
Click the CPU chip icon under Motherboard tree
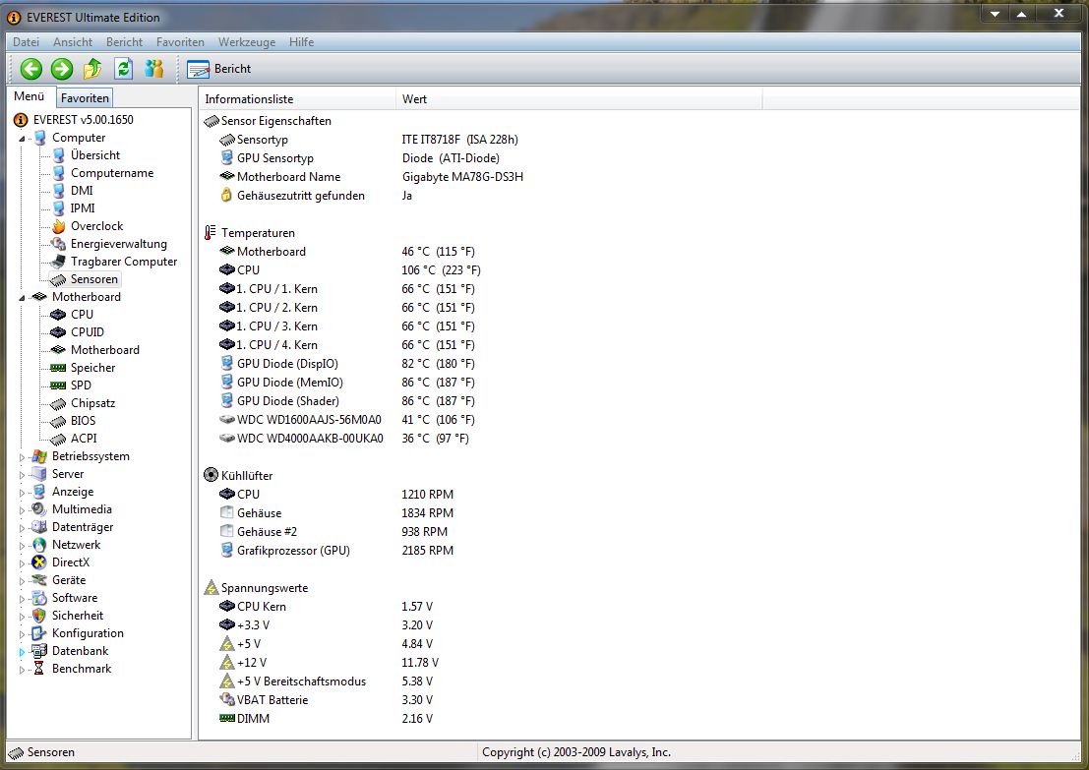[58, 315]
